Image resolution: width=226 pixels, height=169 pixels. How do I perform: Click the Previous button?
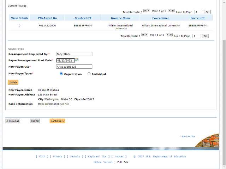click(x=13, y=121)
